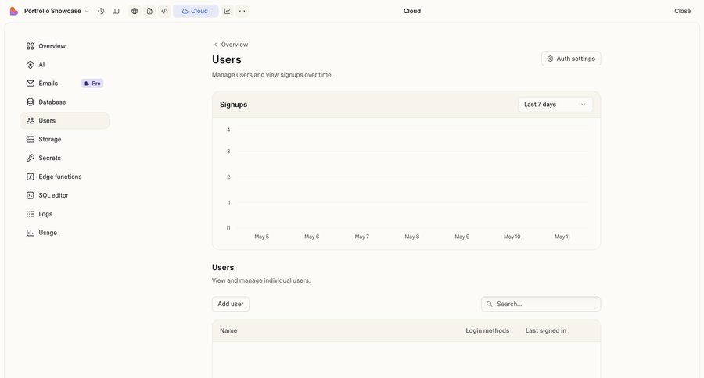
Task: Open Auth settings
Action: pos(571,59)
